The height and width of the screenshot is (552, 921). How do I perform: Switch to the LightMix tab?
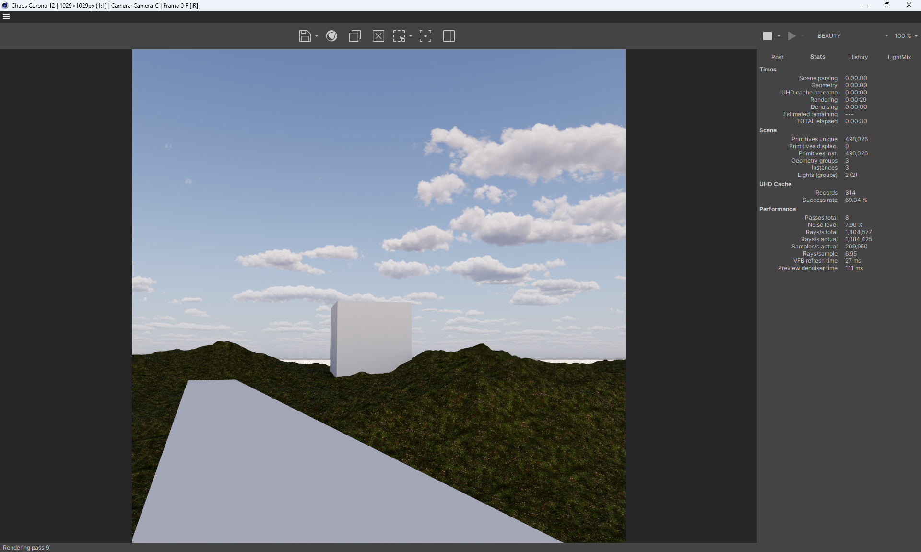[899, 57]
